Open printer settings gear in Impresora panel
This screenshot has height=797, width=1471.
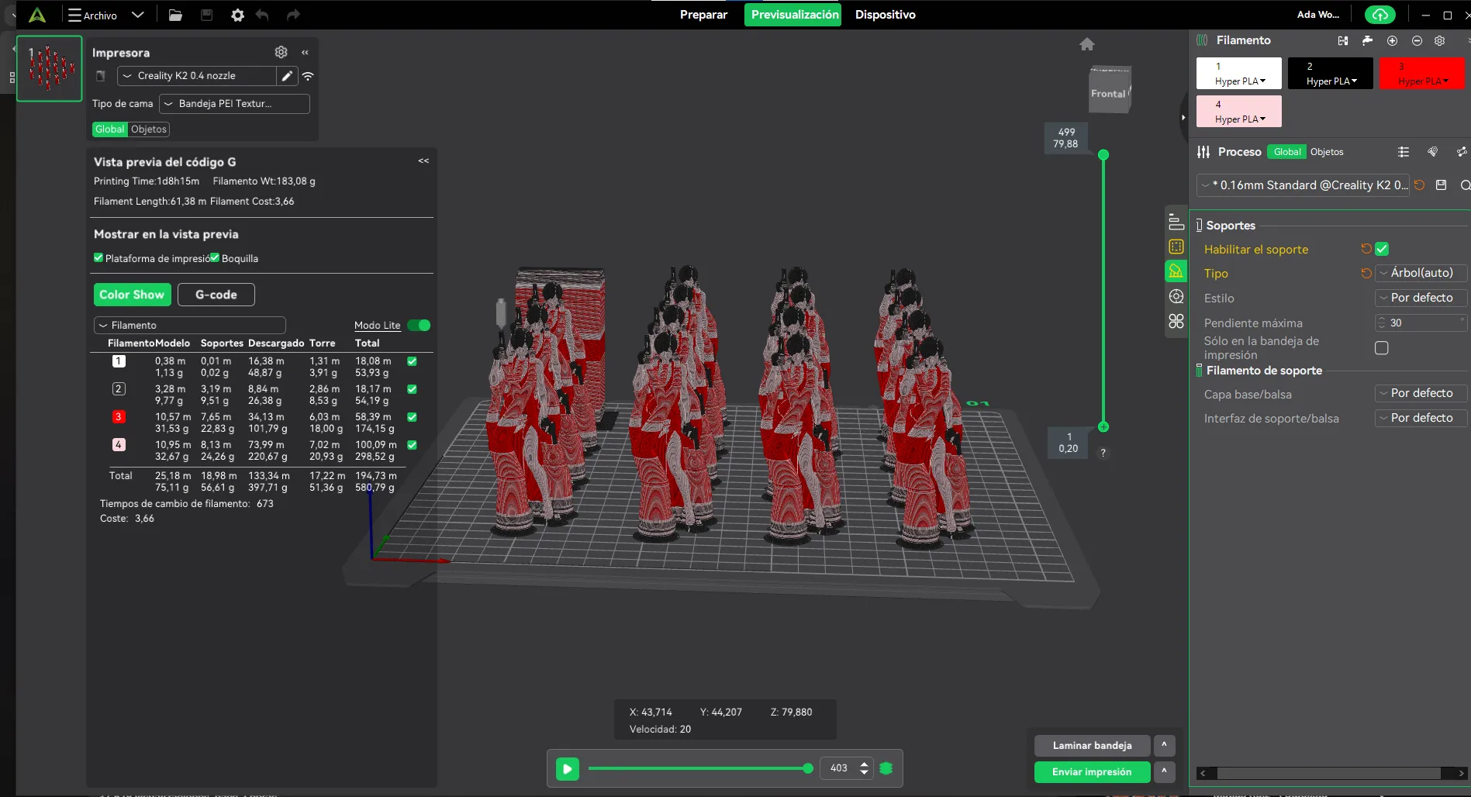tap(281, 52)
